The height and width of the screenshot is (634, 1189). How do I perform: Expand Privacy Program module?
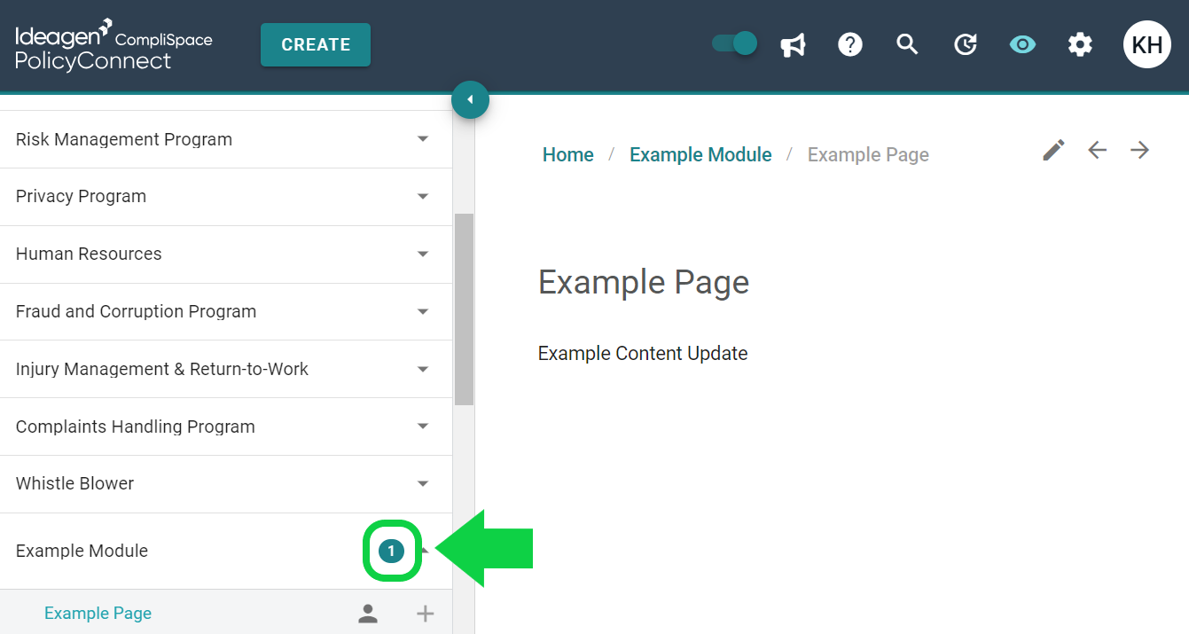coord(423,197)
